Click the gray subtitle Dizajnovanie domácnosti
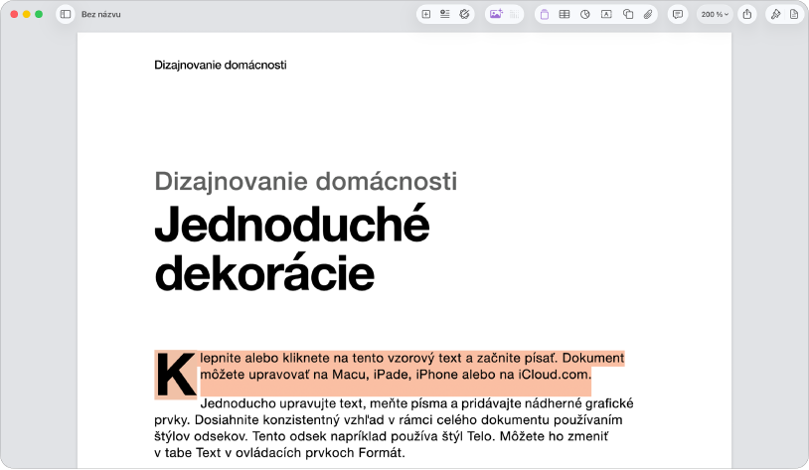 [x=306, y=181]
